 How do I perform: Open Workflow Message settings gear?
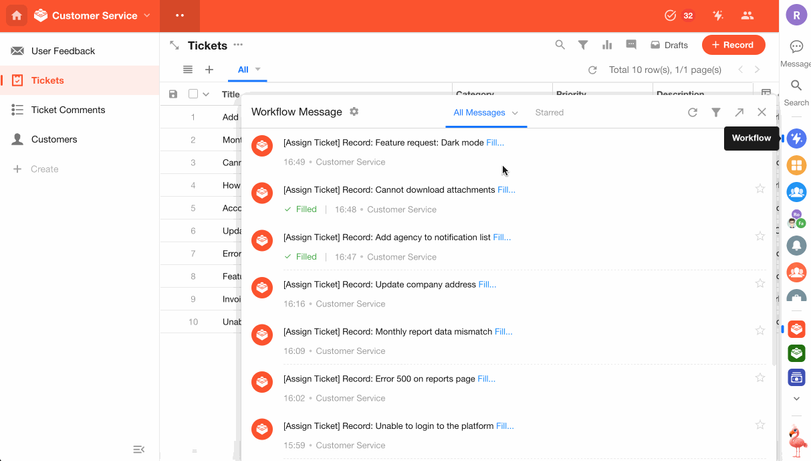pos(354,112)
